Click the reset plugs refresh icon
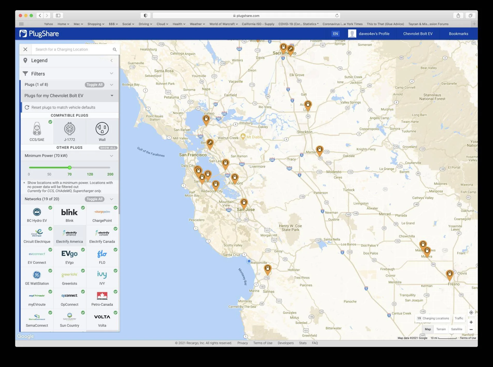493x367 pixels. [27, 107]
